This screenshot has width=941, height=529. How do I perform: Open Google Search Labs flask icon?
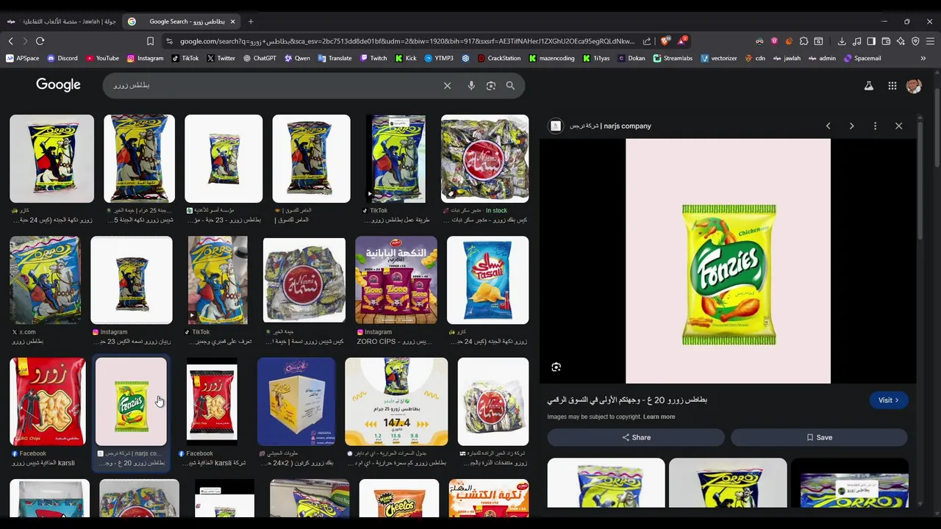pyautogui.click(x=868, y=86)
